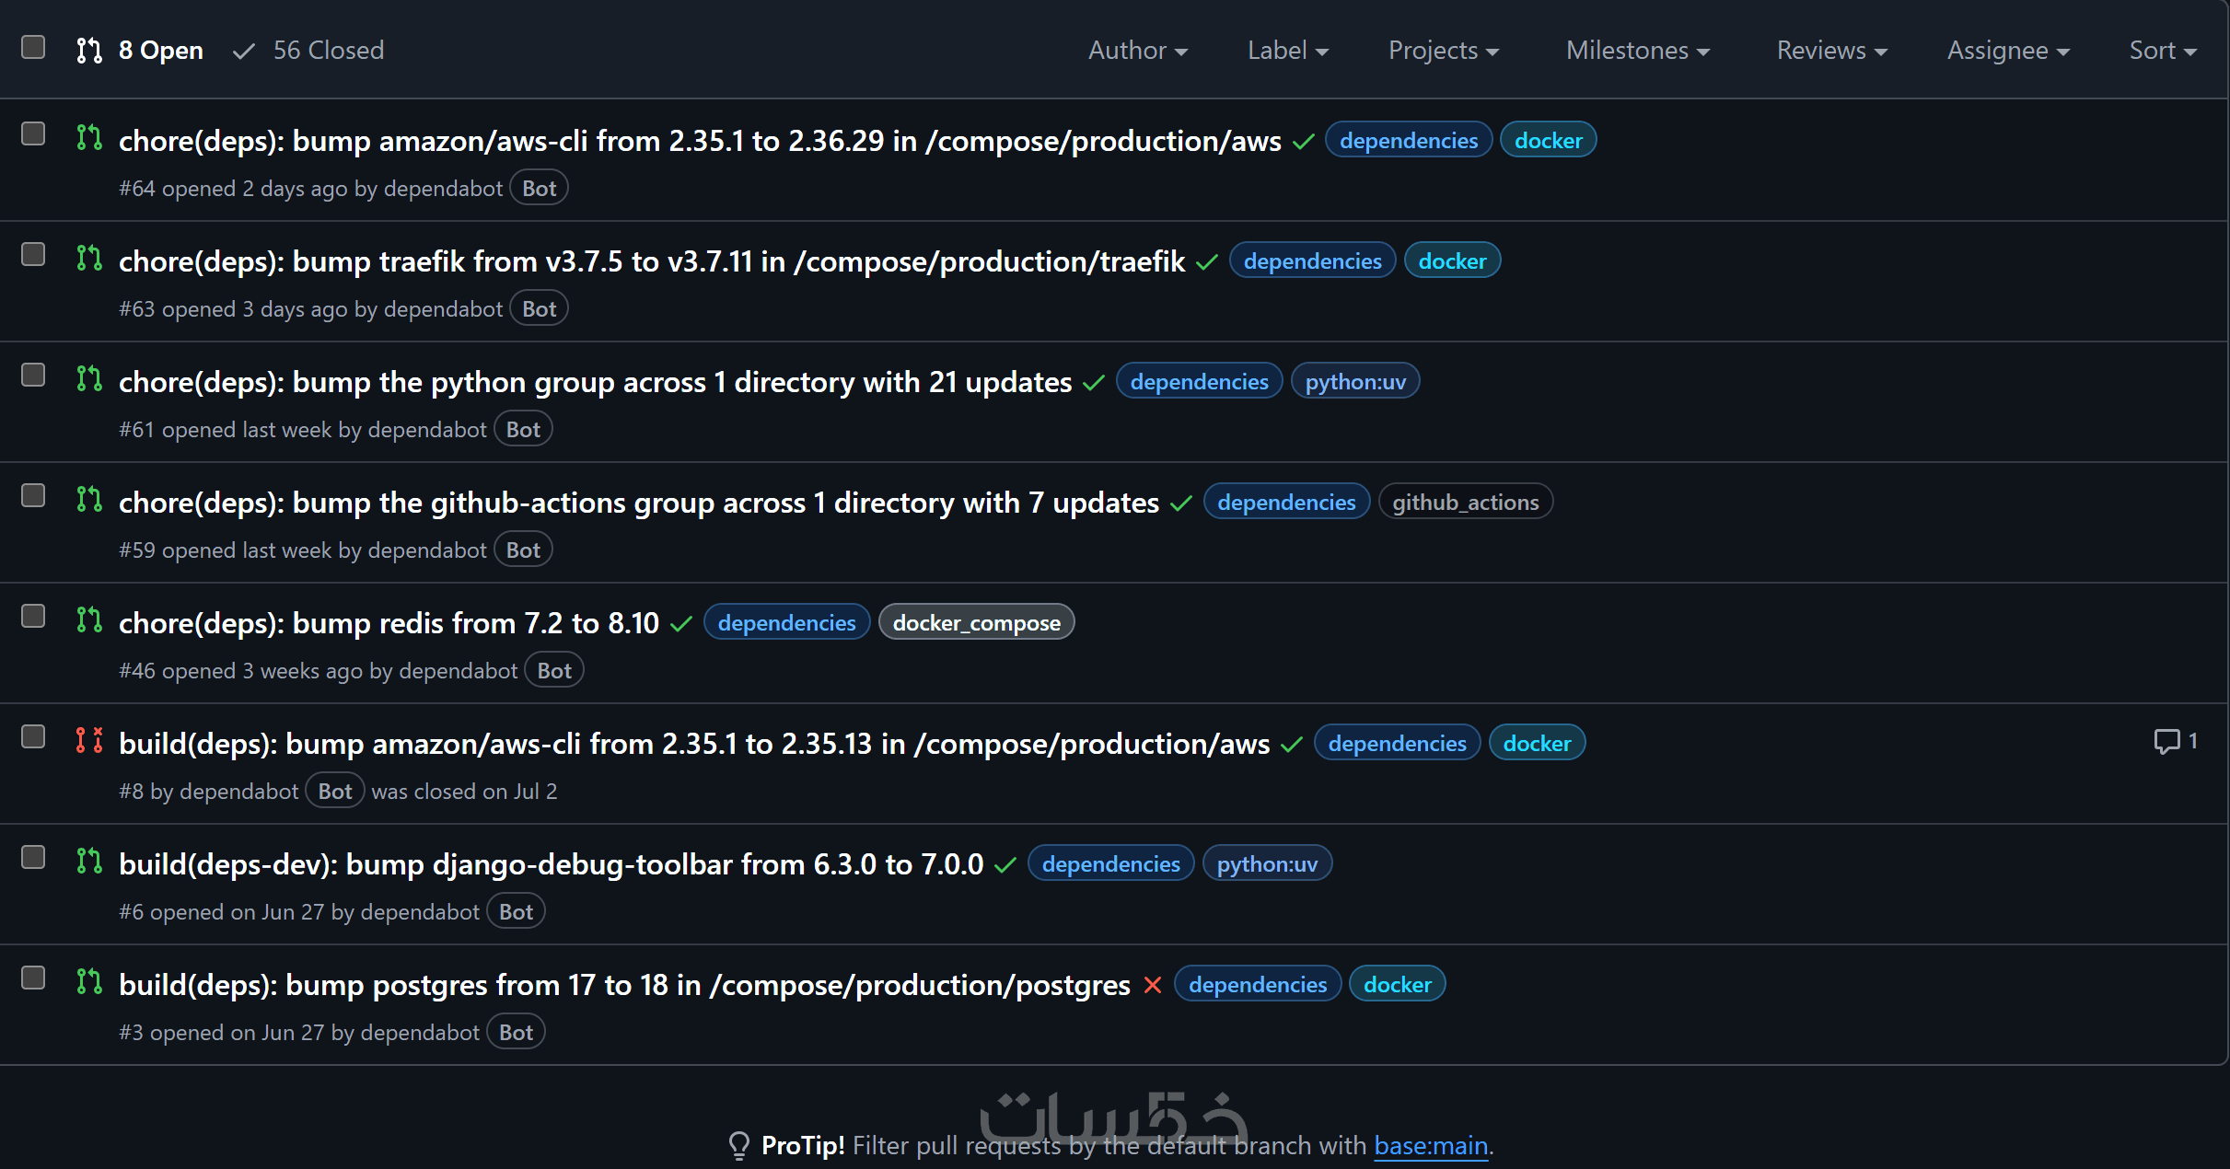Check the box for github-actions group PR

[33, 496]
